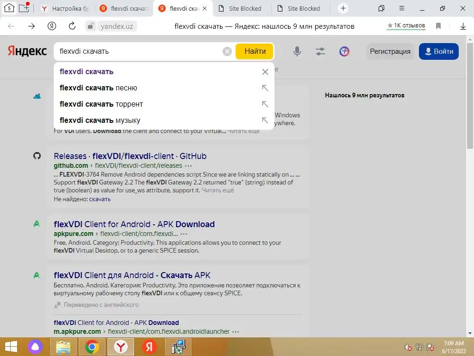Image resolution: width=474 pixels, height=356 pixels.
Task: Click the red Я Yandex taskbar icon
Action: [x=149, y=347]
